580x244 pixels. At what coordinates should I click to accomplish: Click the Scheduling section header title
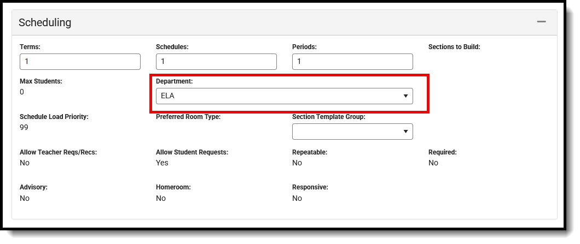point(45,22)
